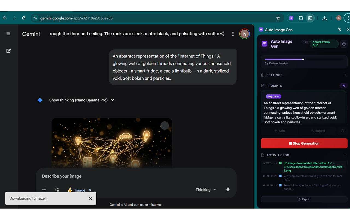Start a new chat in Gemini
The height and width of the screenshot is (219, 350).
coord(8,51)
